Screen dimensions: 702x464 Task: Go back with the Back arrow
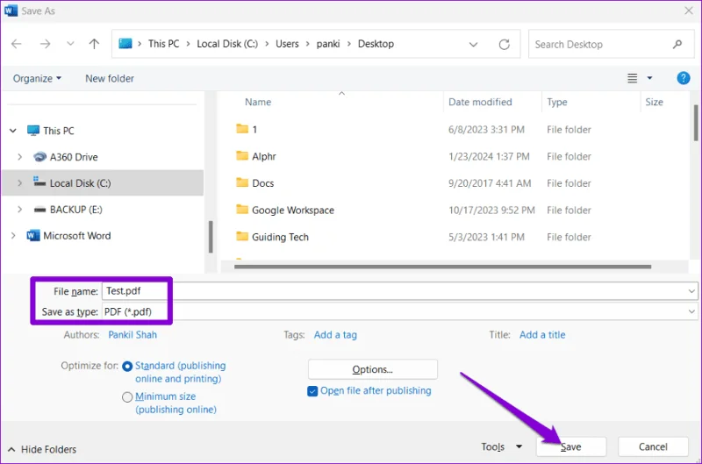17,44
